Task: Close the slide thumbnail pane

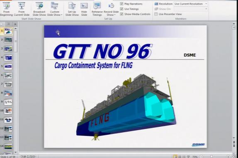Action: coord(15,24)
